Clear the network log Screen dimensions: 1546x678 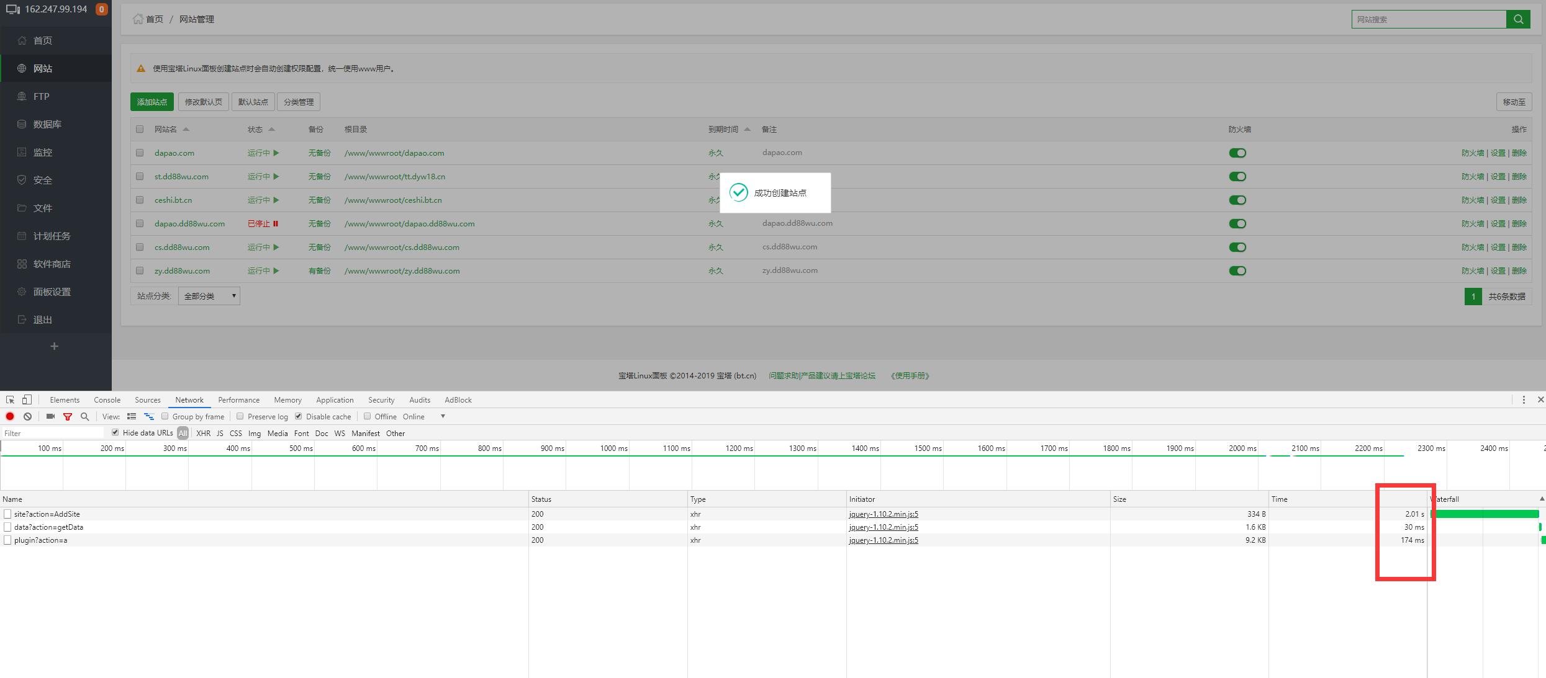tap(27, 416)
